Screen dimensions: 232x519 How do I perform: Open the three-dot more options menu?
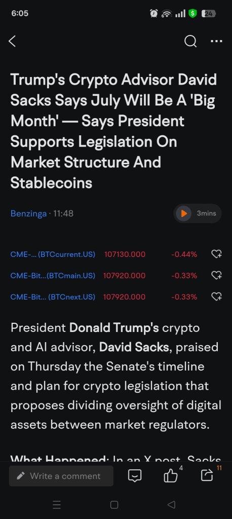click(x=216, y=42)
